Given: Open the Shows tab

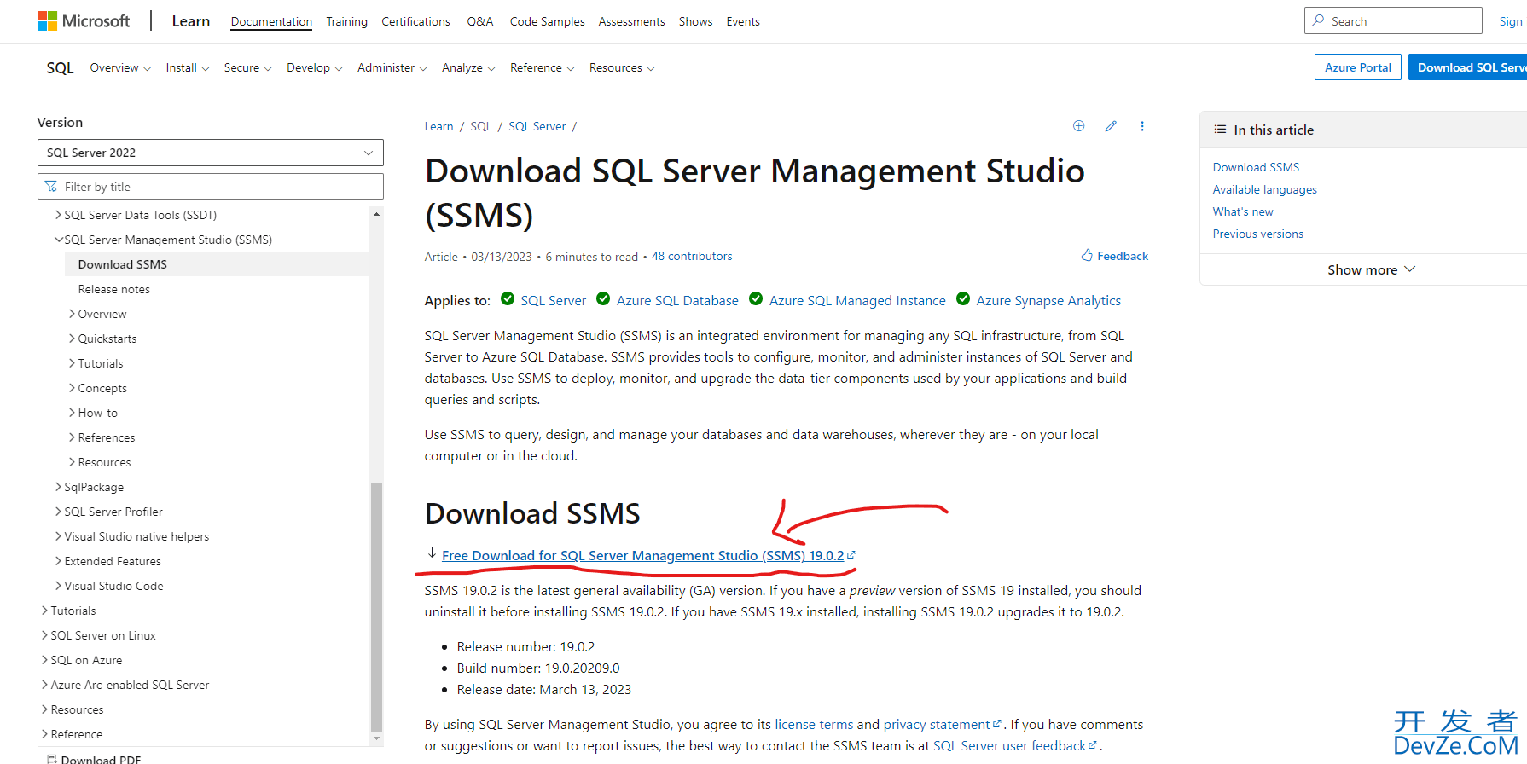Looking at the screenshot, I should [695, 21].
